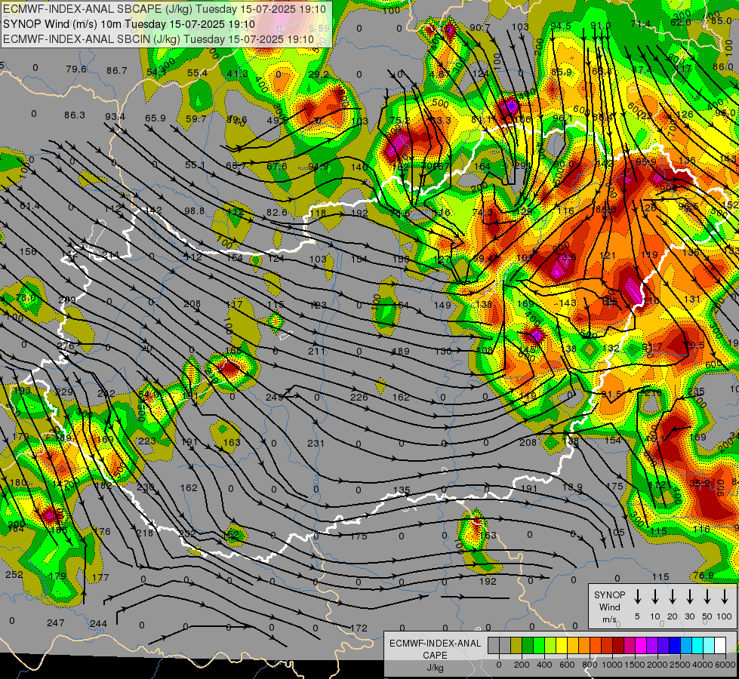739x679 pixels.
Task: Click the map value 211
Action: point(317,351)
